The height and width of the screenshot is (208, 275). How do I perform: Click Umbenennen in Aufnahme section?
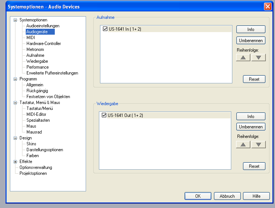tap(251, 41)
